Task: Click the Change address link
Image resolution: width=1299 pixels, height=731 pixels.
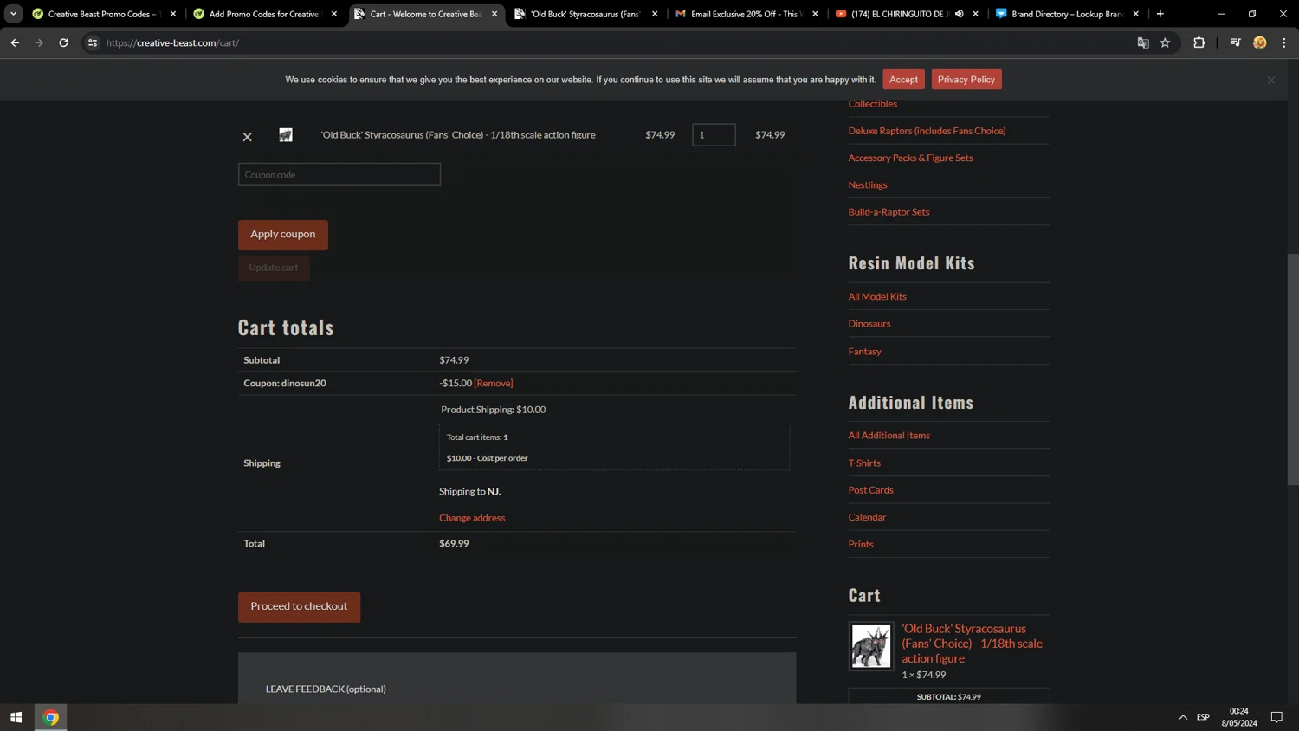Action: tap(472, 518)
